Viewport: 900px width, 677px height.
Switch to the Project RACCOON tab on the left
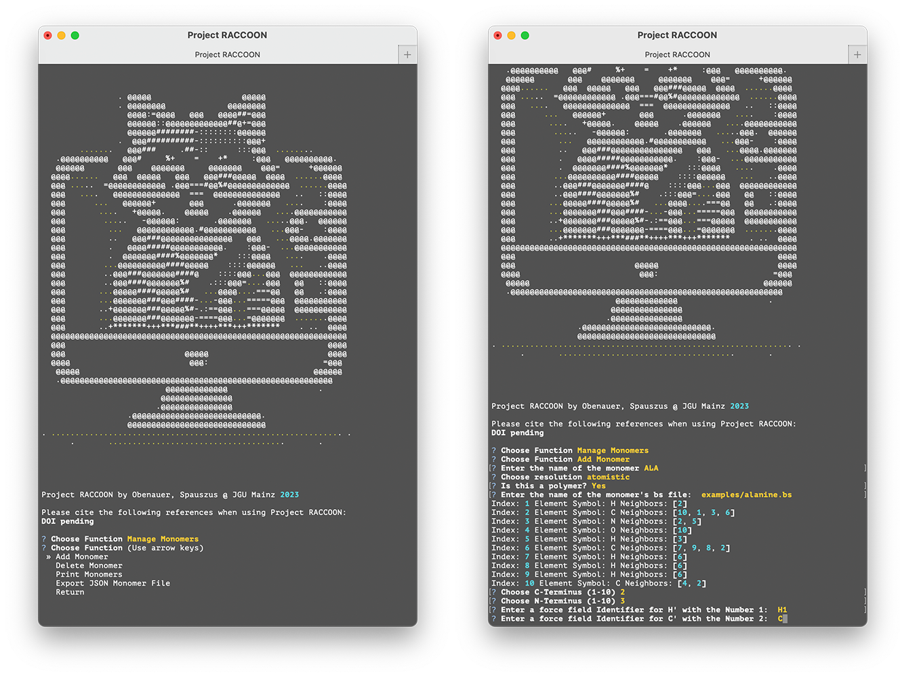227,54
